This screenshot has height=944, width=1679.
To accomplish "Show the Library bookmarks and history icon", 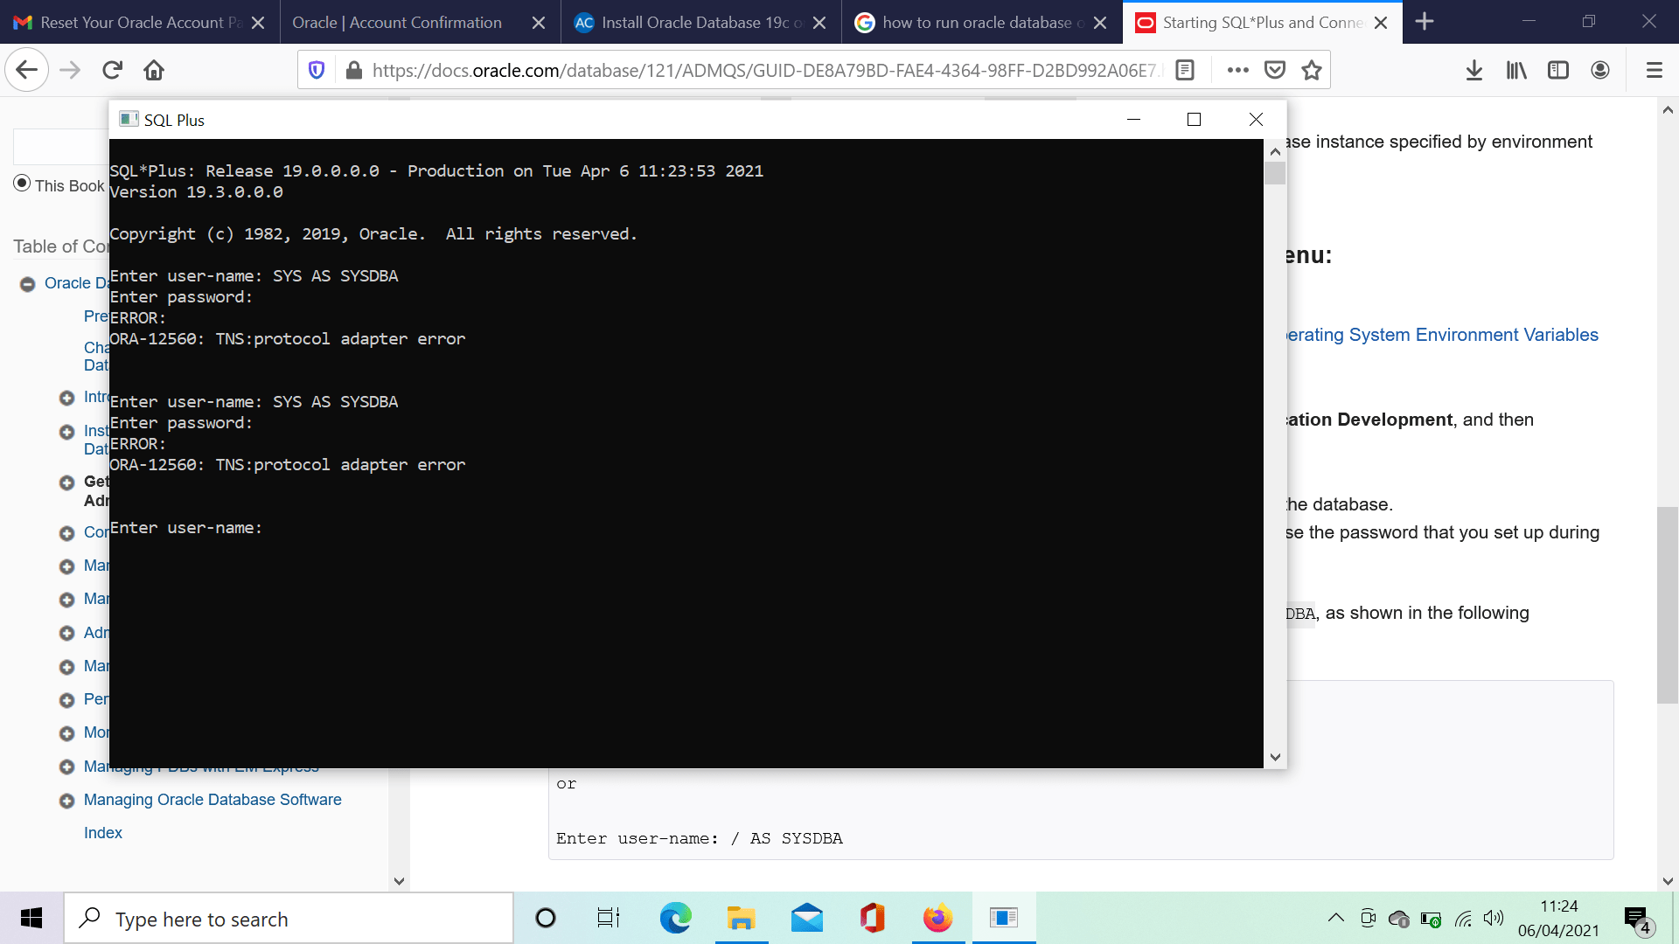I will pyautogui.click(x=1515, y=70).
